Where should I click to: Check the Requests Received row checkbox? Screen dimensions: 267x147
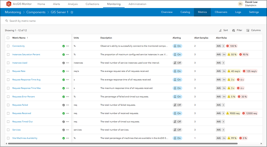click(8, 114)
